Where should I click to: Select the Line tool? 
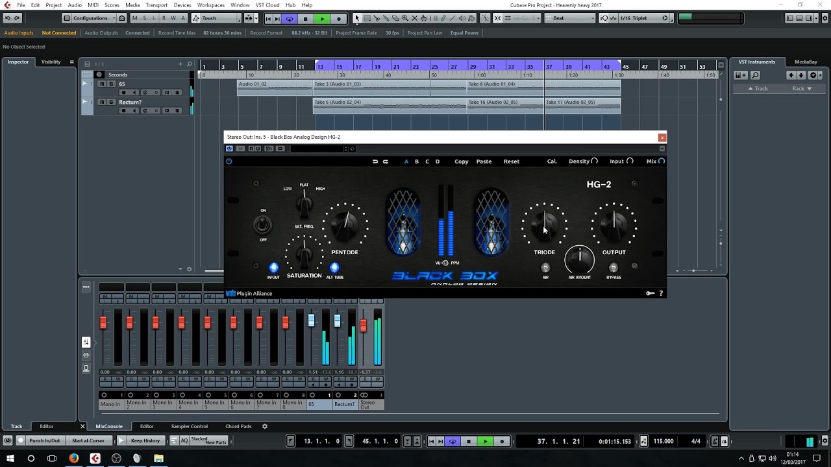[x=453, y=18]
